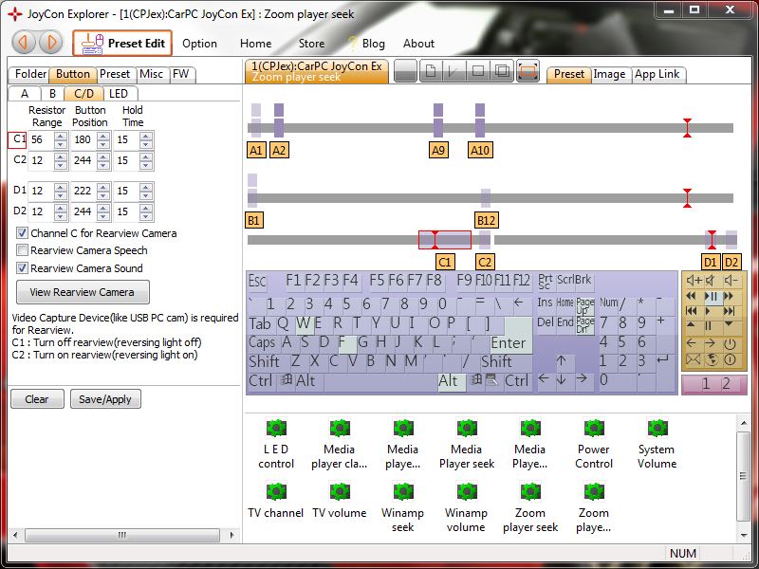This screenshot has width=759, height=569.
Task: Click the Esc key on virtual keyboard
Action: [257, 281]
